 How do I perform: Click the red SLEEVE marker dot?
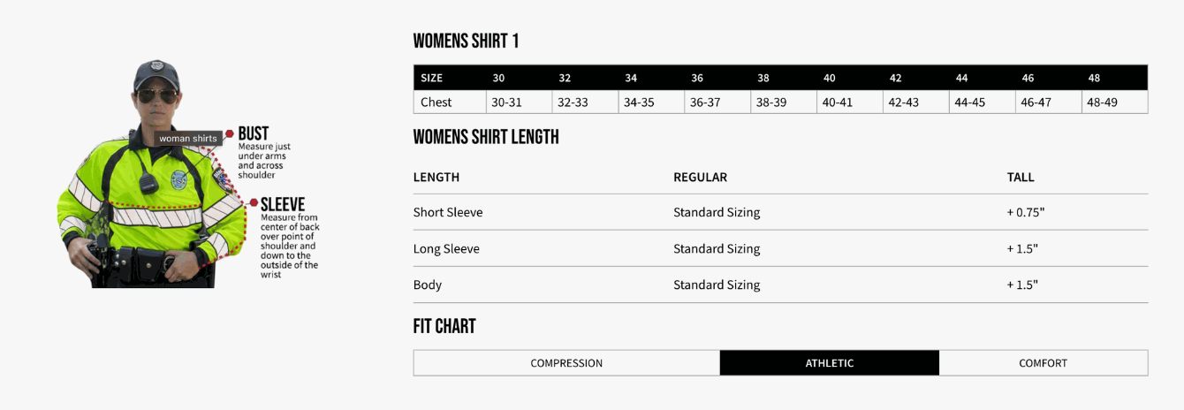[x=254, y=203]
